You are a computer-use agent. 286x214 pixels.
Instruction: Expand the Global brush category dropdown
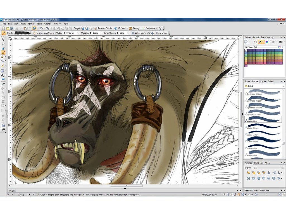point(283,86)
